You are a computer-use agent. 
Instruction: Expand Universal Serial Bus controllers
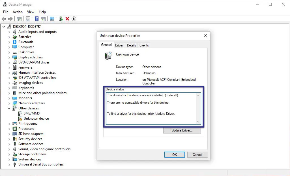click(9, 164)
